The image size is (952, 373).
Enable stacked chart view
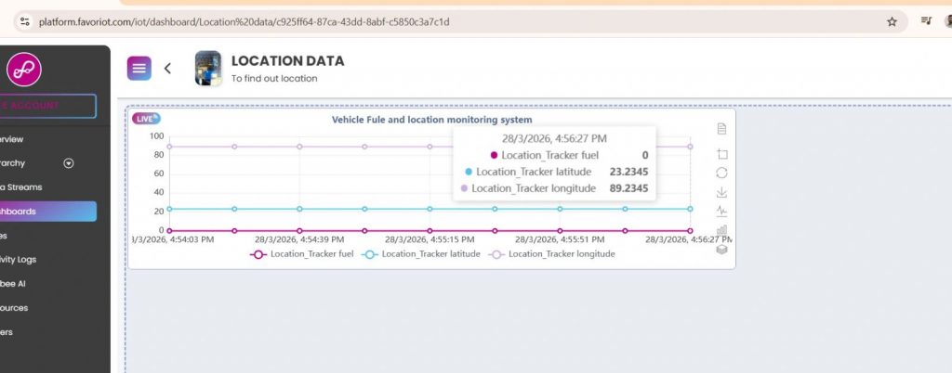click(x=721, y=249)
